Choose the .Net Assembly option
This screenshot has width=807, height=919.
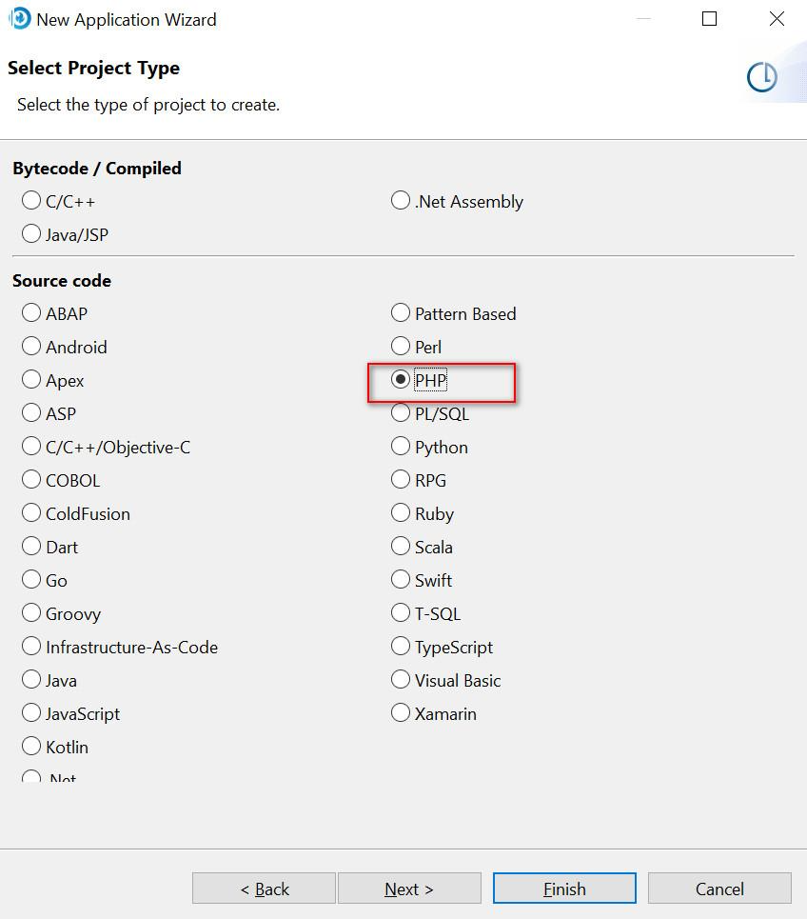click(400, 201)
